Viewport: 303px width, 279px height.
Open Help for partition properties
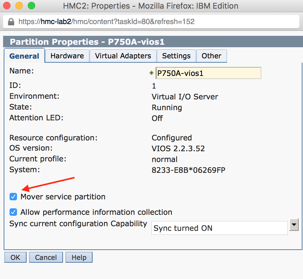[79, 257]
